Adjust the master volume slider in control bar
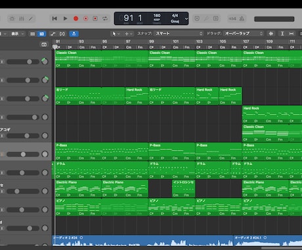Image resolution: width=302 pixels, height=250 pixels. tap(274, 19)
